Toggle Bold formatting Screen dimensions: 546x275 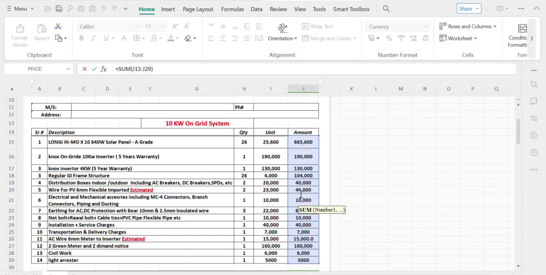[x=81, y=38]
